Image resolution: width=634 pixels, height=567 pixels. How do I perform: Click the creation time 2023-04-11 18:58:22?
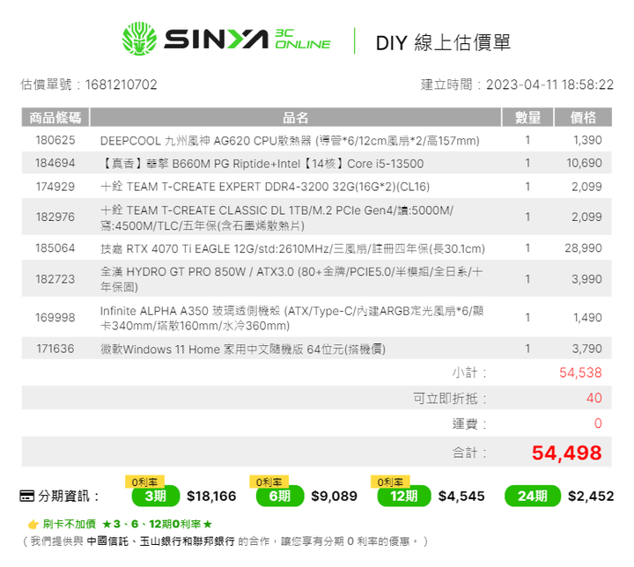[549, 85]
